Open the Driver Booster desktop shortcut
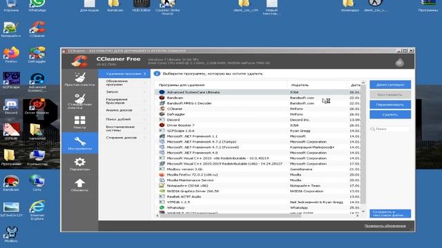Screen dimensions: 442x248 point(37,108)
